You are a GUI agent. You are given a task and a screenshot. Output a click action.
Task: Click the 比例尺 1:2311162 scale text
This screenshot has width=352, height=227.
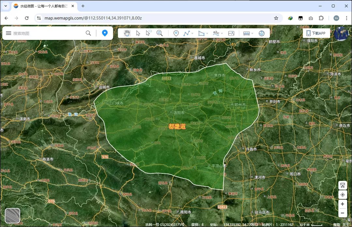coord(278,224)
